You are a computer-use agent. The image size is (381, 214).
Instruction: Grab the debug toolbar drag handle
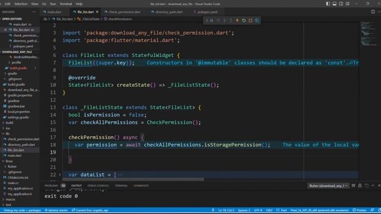[207, 21]
